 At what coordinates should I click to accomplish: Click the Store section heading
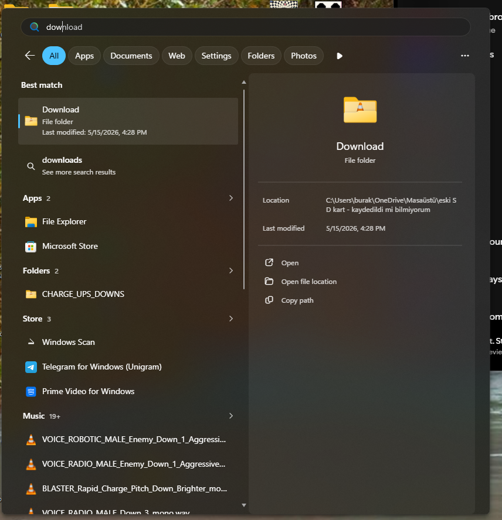pos(33,319)
